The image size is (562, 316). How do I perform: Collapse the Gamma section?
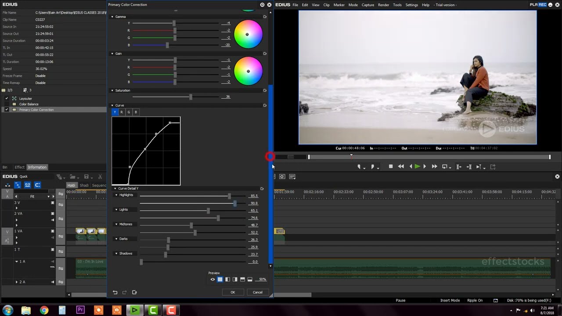point(112,17)
